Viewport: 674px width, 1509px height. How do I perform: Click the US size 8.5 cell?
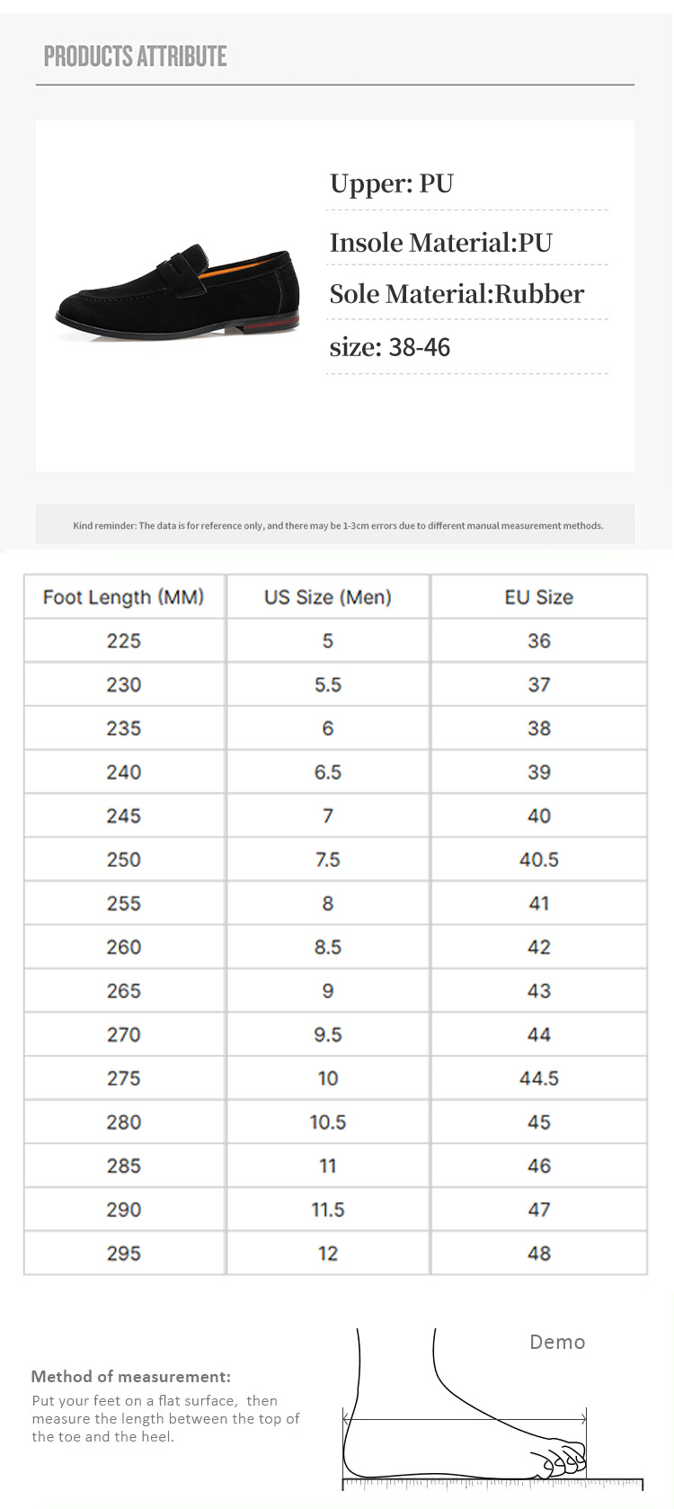(328, 947)
